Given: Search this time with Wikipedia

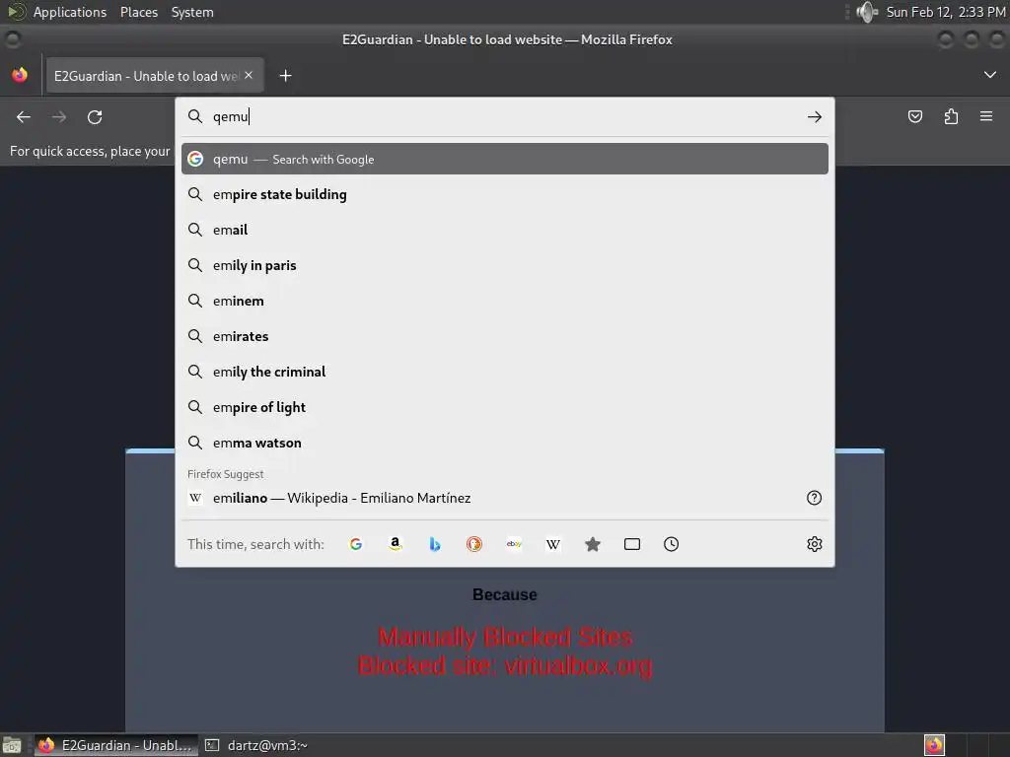Looking at the screenshot, I should (553, 544).
